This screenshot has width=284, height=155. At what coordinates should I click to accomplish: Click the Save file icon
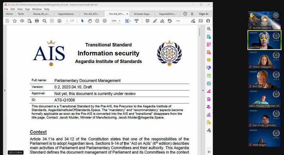[7, 21]
